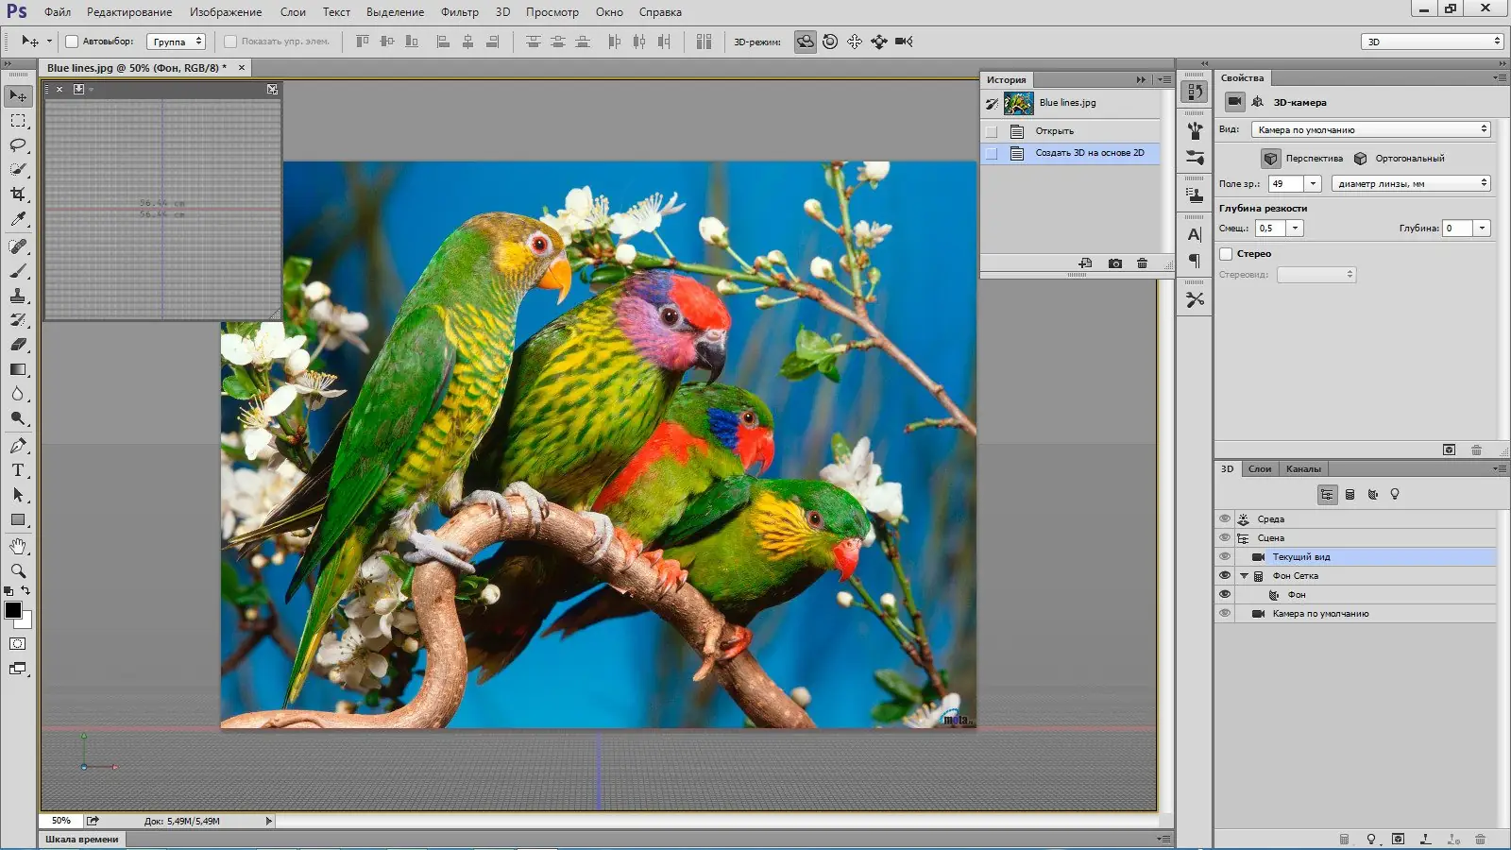Click the Поле зр. value field
Viewport: 1511px width, 850px height.
1285,184
